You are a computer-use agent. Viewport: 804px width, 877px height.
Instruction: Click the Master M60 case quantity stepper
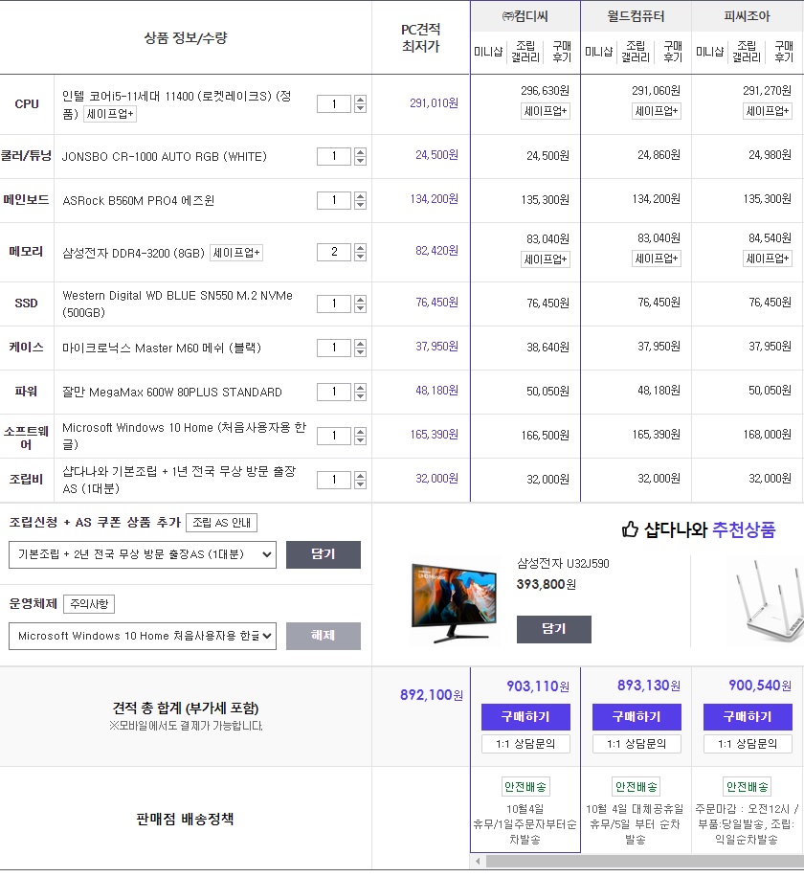(361, 348)
